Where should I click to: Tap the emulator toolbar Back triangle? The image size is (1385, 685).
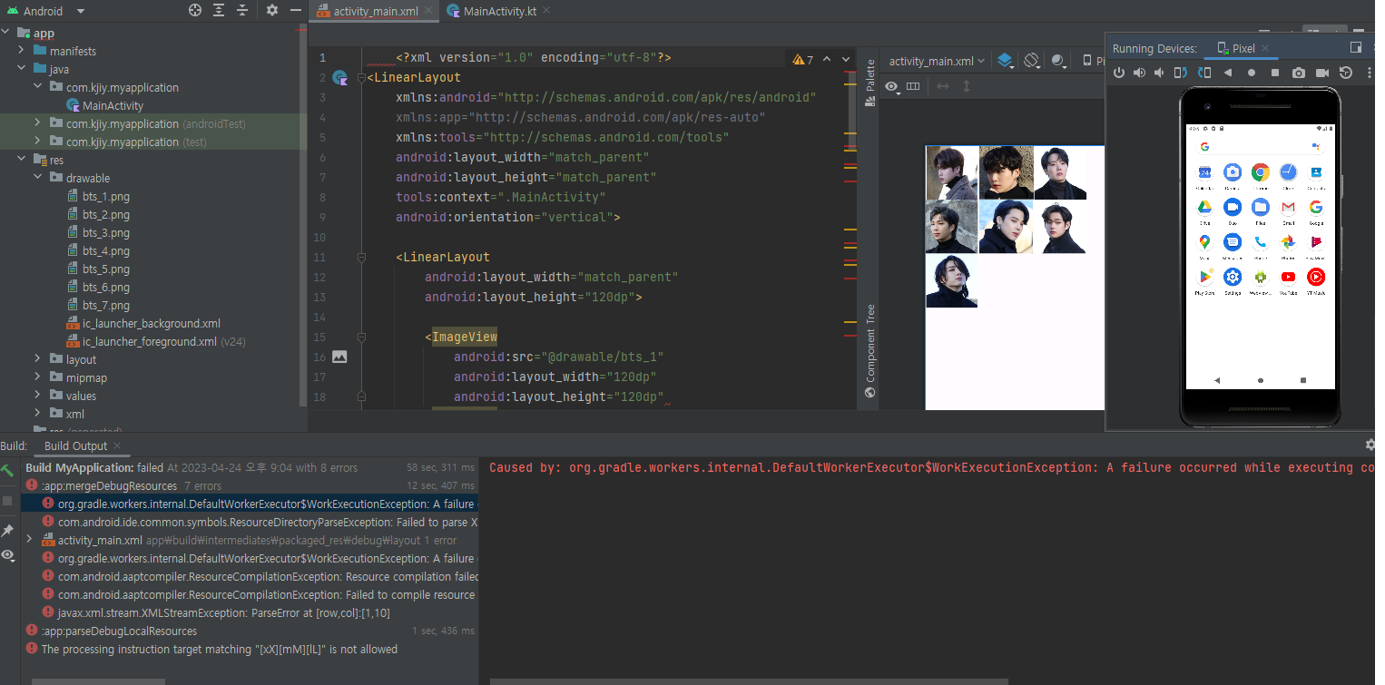coord(1228,73)
